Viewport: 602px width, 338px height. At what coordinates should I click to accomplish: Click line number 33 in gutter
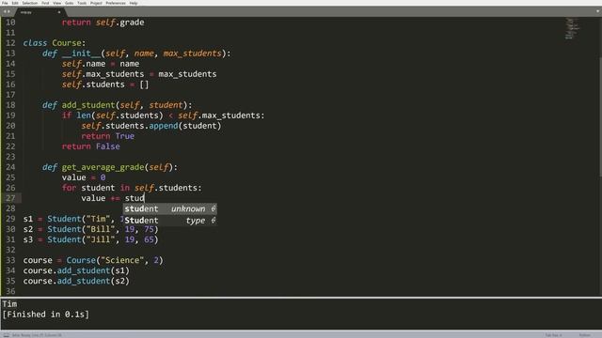(x=10, y=260)
